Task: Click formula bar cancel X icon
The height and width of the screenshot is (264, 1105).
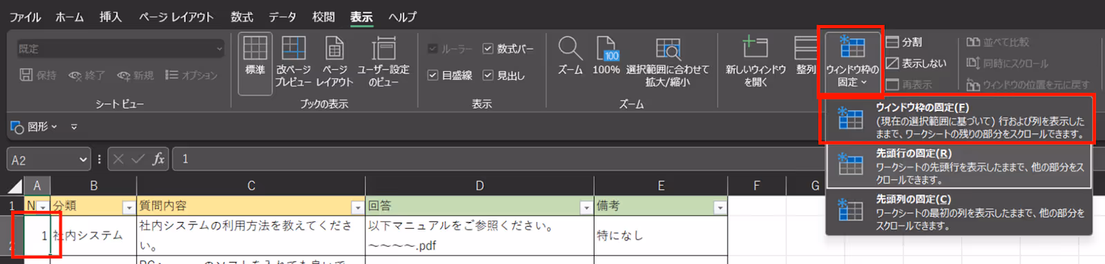Action: point(118,159)
